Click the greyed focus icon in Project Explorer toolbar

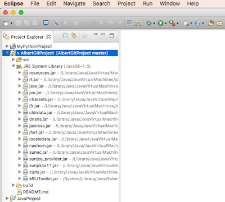(85, 35)
